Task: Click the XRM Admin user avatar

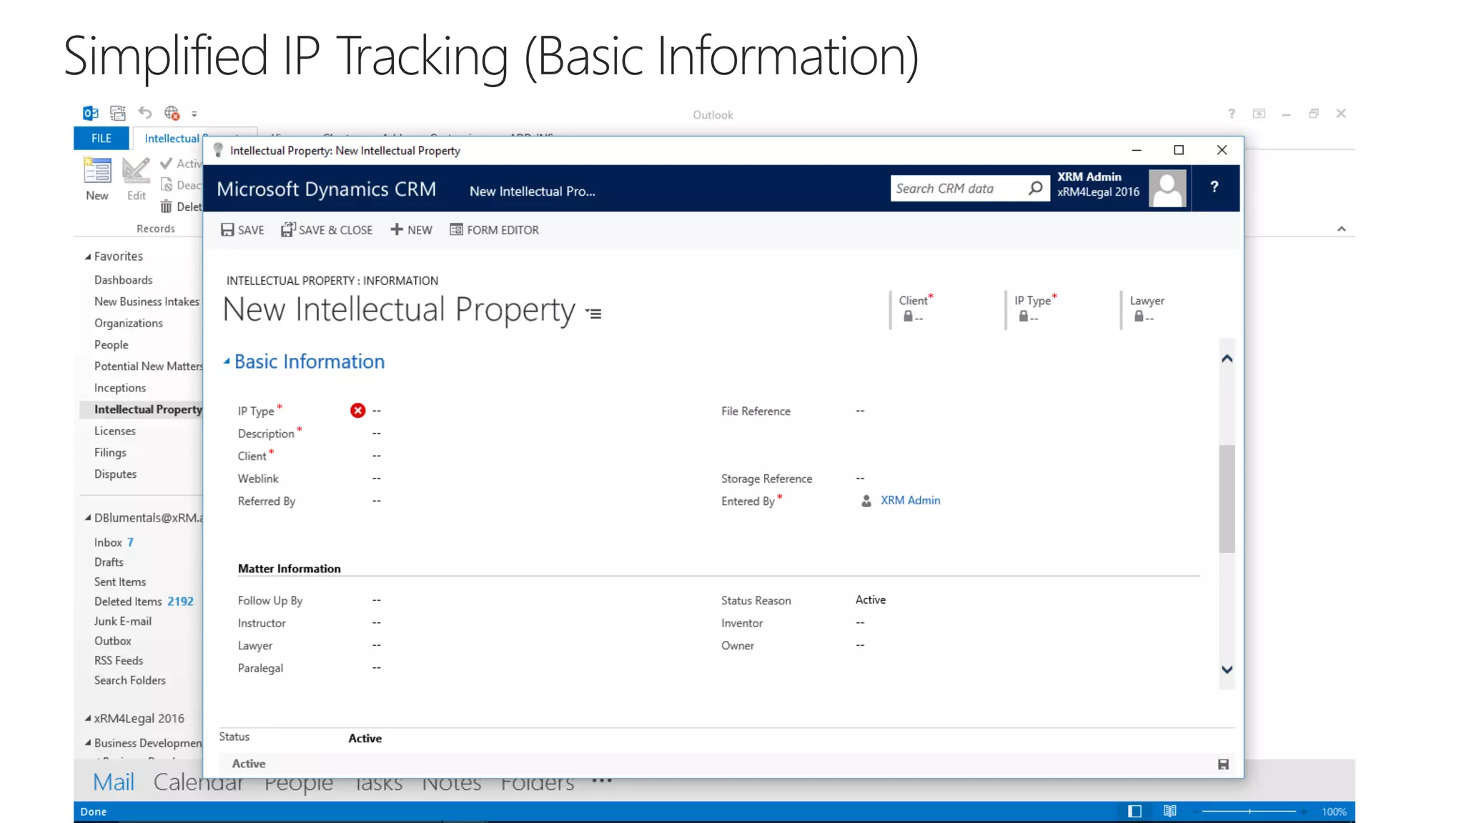Action: tap(1167, 188)
